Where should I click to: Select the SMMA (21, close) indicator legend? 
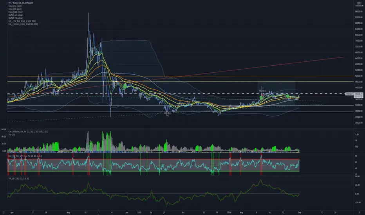(16, 15)
